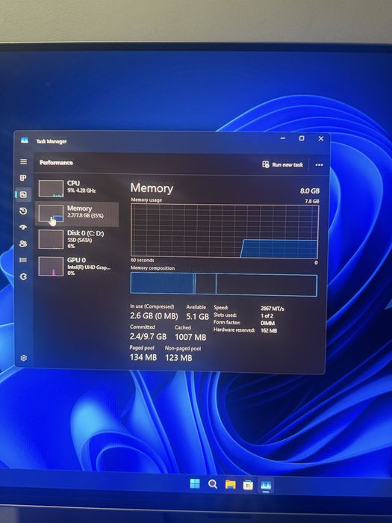Select the Performance page sidebar icon
Viewport: 392px width, 523px height.
[x=23, y=194]
